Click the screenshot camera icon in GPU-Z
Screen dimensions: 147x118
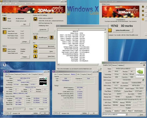point(144,65)
